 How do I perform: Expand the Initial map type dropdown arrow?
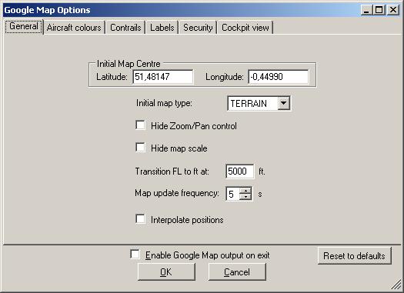[x=283, y=103]
